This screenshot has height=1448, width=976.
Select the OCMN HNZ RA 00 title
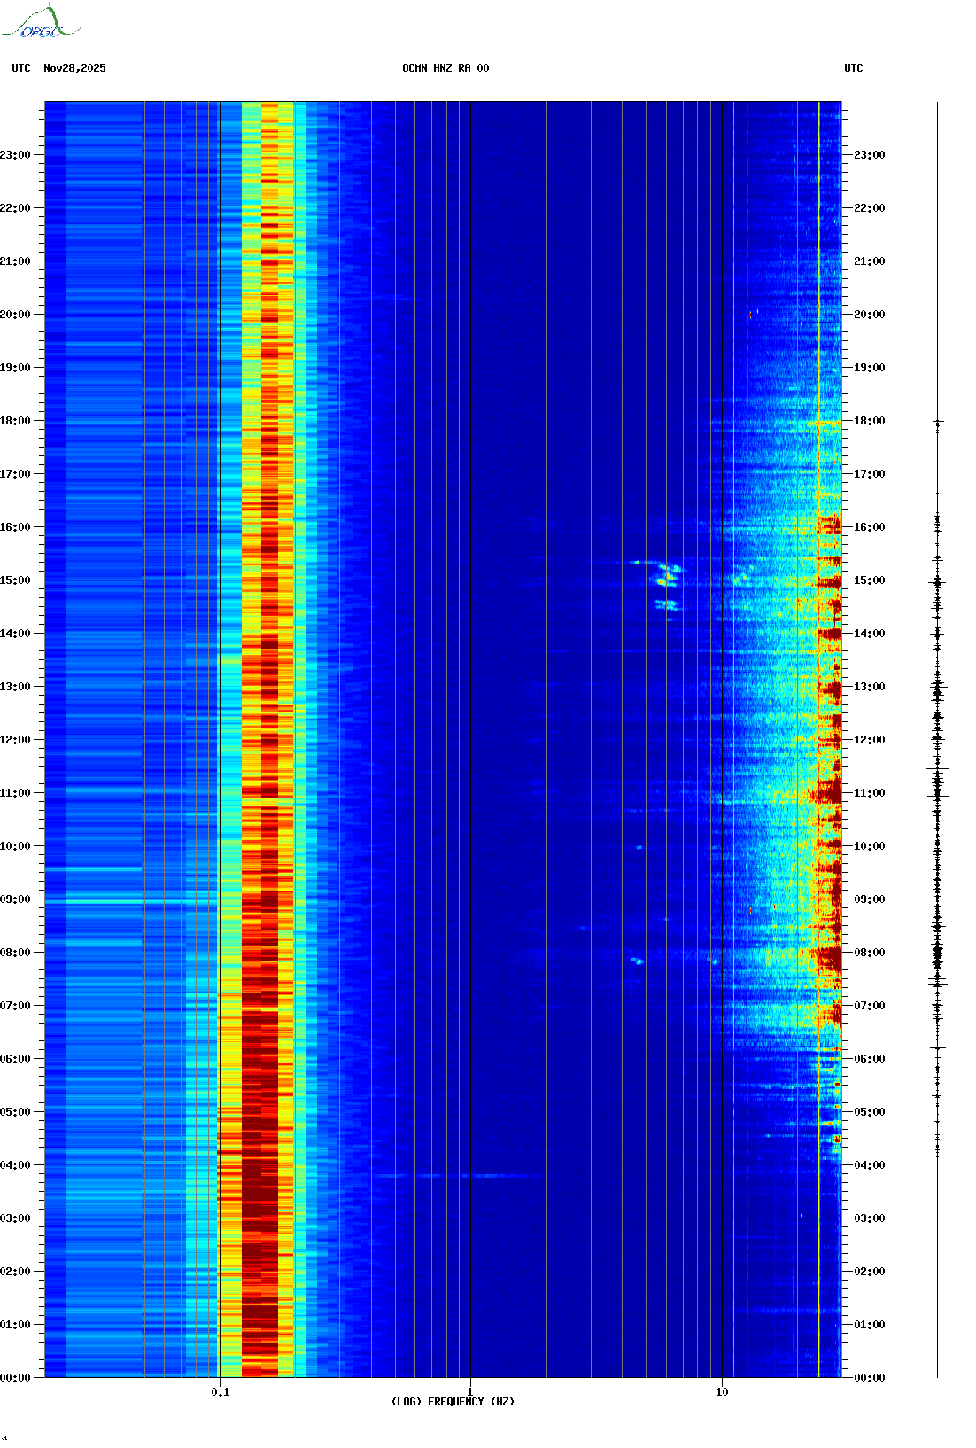(x=445, y=68)
